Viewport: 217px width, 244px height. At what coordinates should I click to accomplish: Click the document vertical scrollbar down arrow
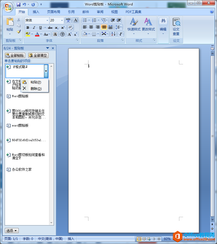coord(212,220)
